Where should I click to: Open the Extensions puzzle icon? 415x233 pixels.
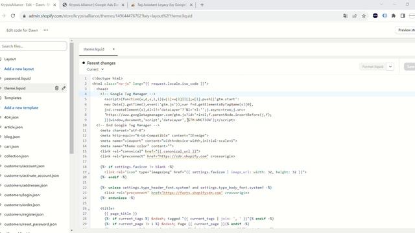point(394,16)
